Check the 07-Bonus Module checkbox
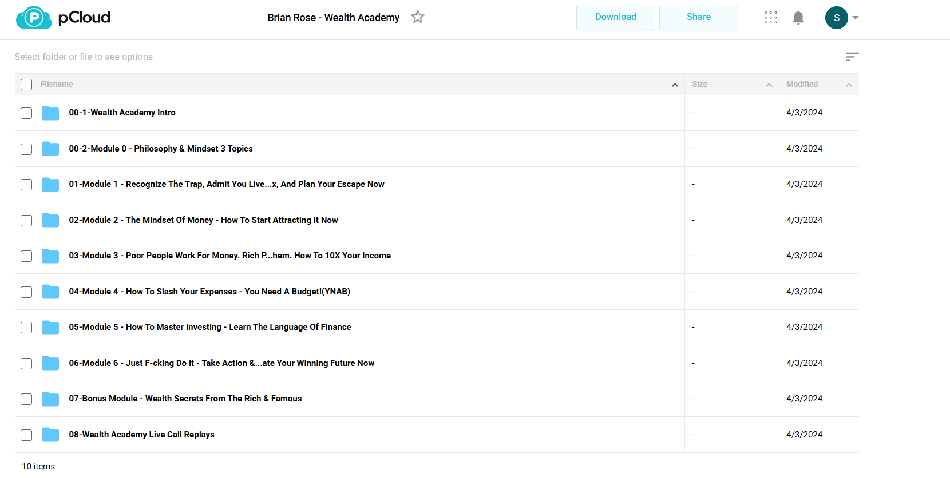This screenshot has width=950, height=478. click(26, 399)
